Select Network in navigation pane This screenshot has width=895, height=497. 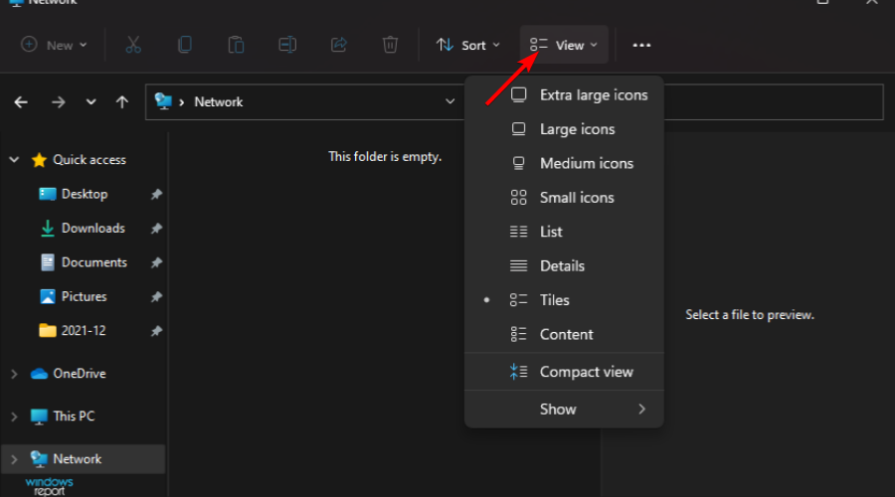77,459
